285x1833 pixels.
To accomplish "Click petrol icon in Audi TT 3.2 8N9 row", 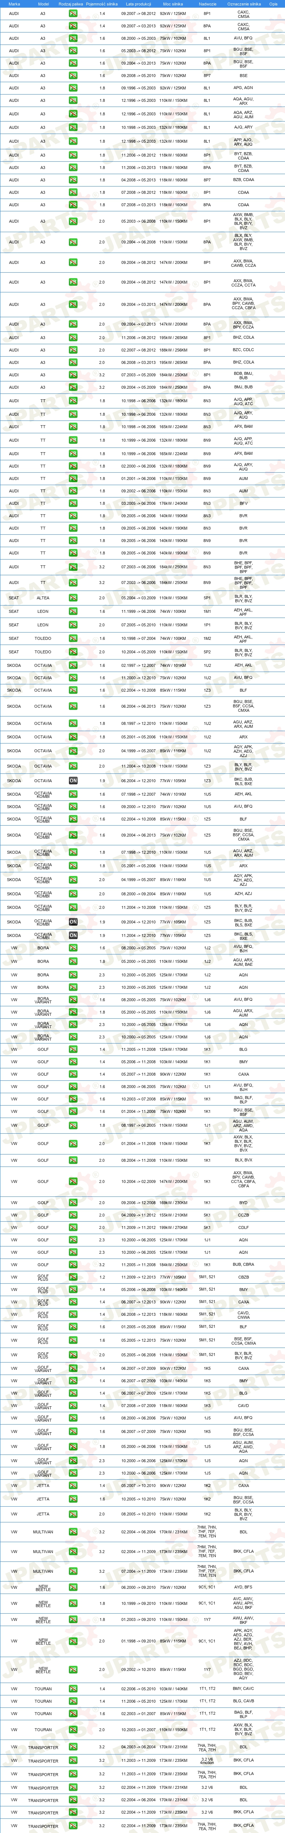I will [x=73, y=582].
